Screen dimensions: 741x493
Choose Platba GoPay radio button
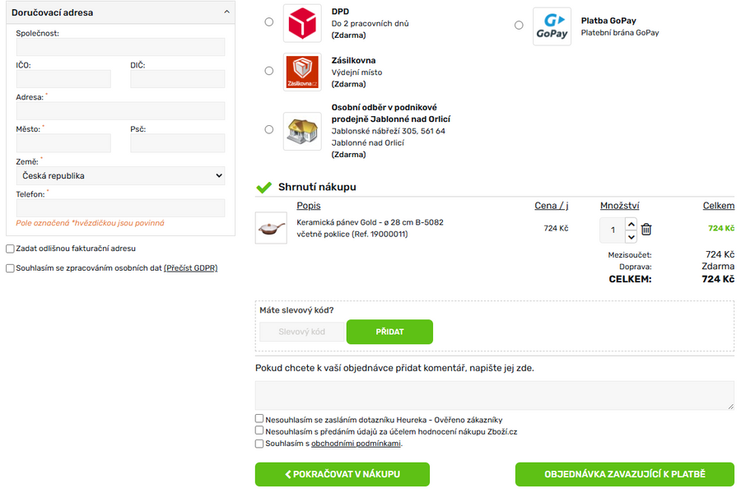pyautogui.click(x=519, y=26)
